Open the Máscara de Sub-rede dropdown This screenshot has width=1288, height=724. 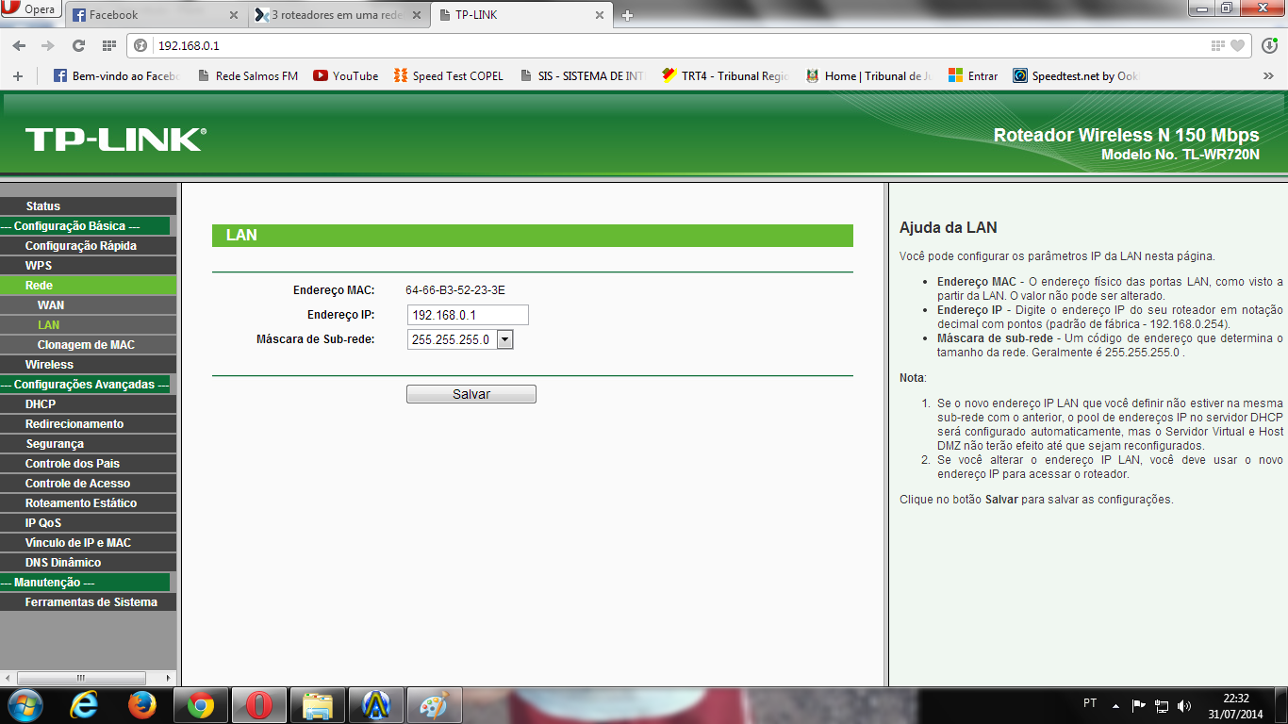click(460, 339)
